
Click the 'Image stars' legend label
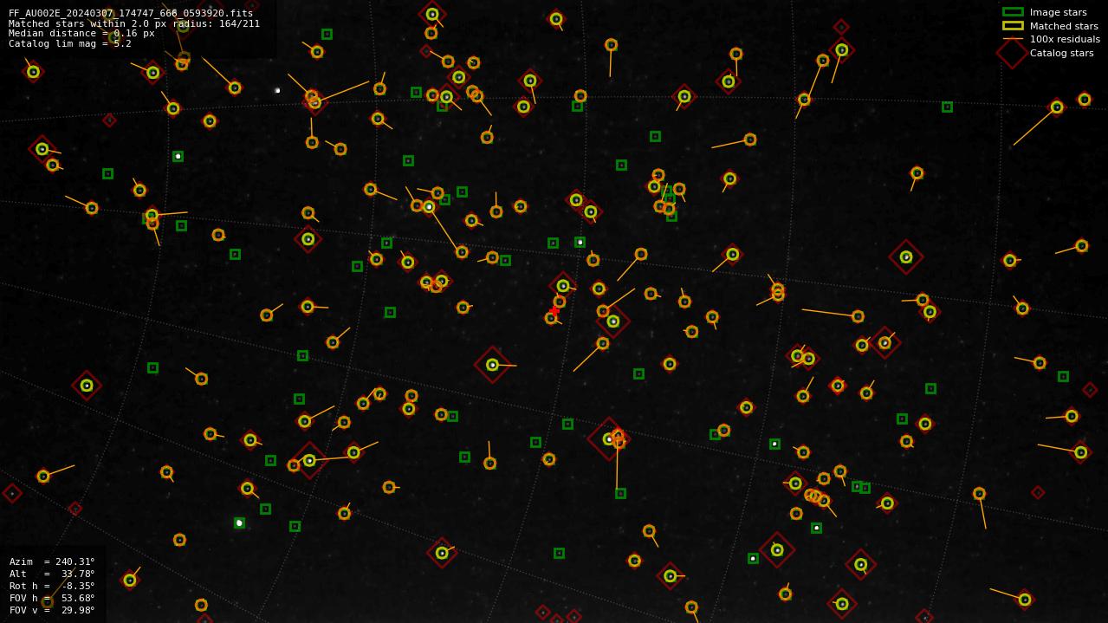tap(1058, 13)
